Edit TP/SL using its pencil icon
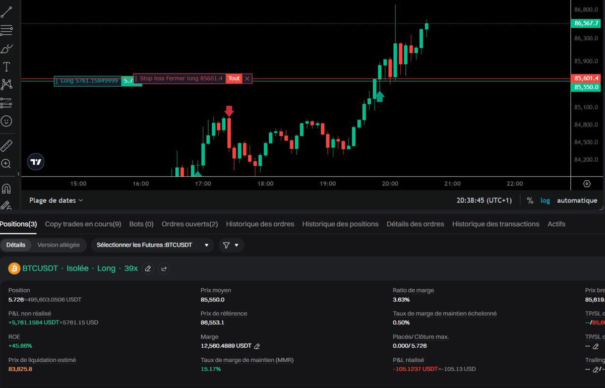 coord(595,346)
